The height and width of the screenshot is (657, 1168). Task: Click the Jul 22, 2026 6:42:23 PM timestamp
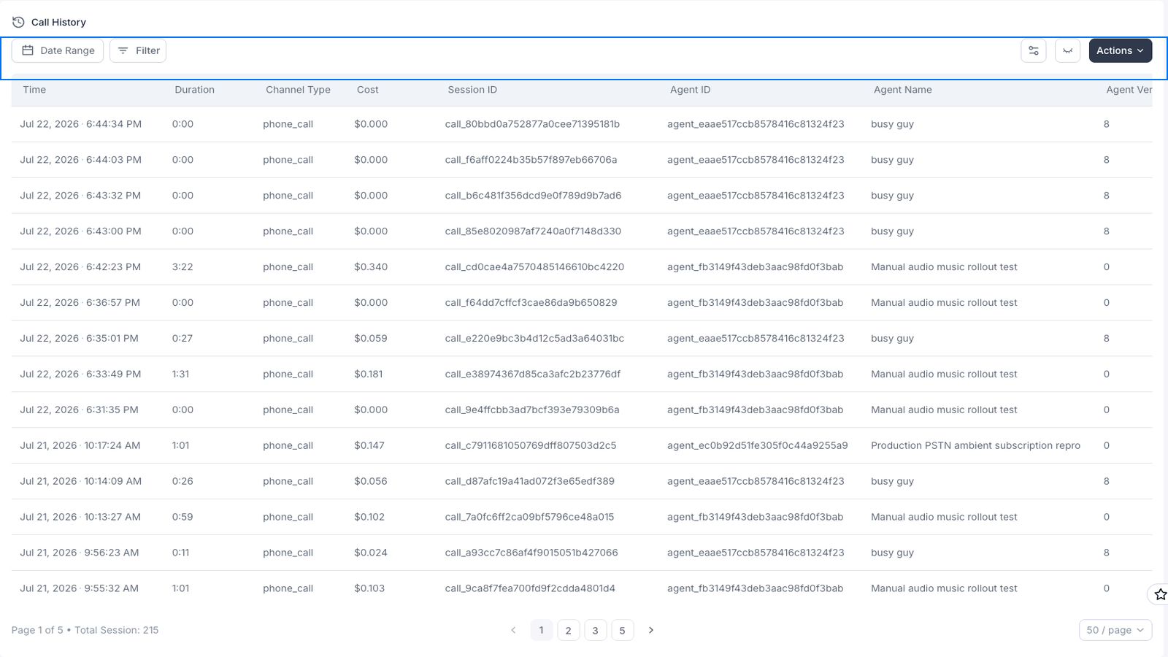80,267
